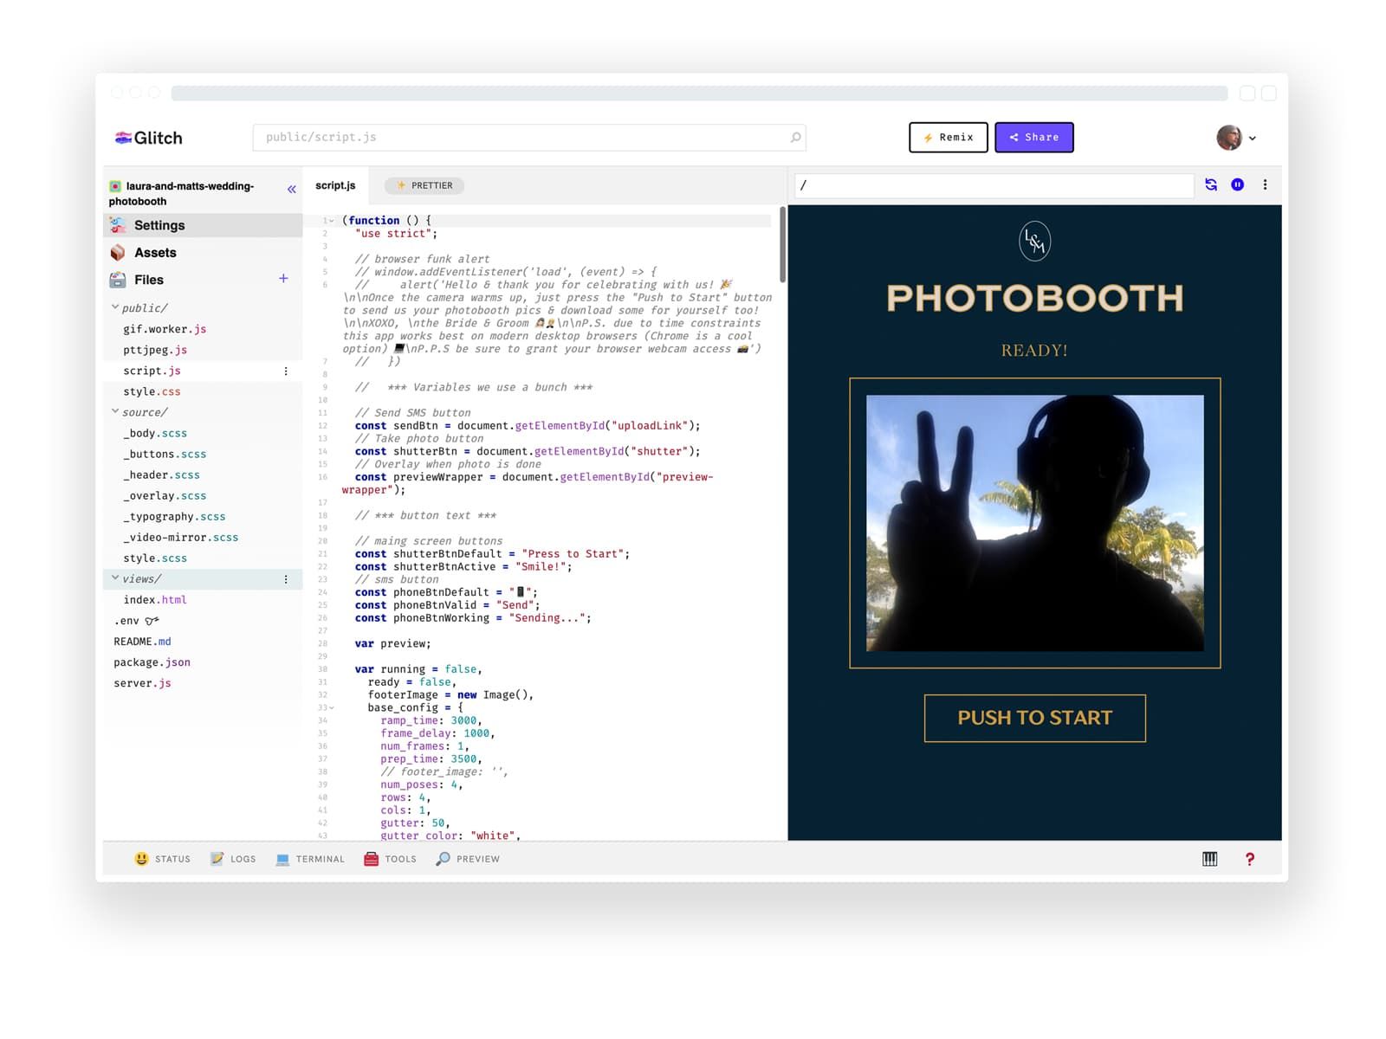
Task: Click the code editor vertical scrollbar
Action: [782, 244]
